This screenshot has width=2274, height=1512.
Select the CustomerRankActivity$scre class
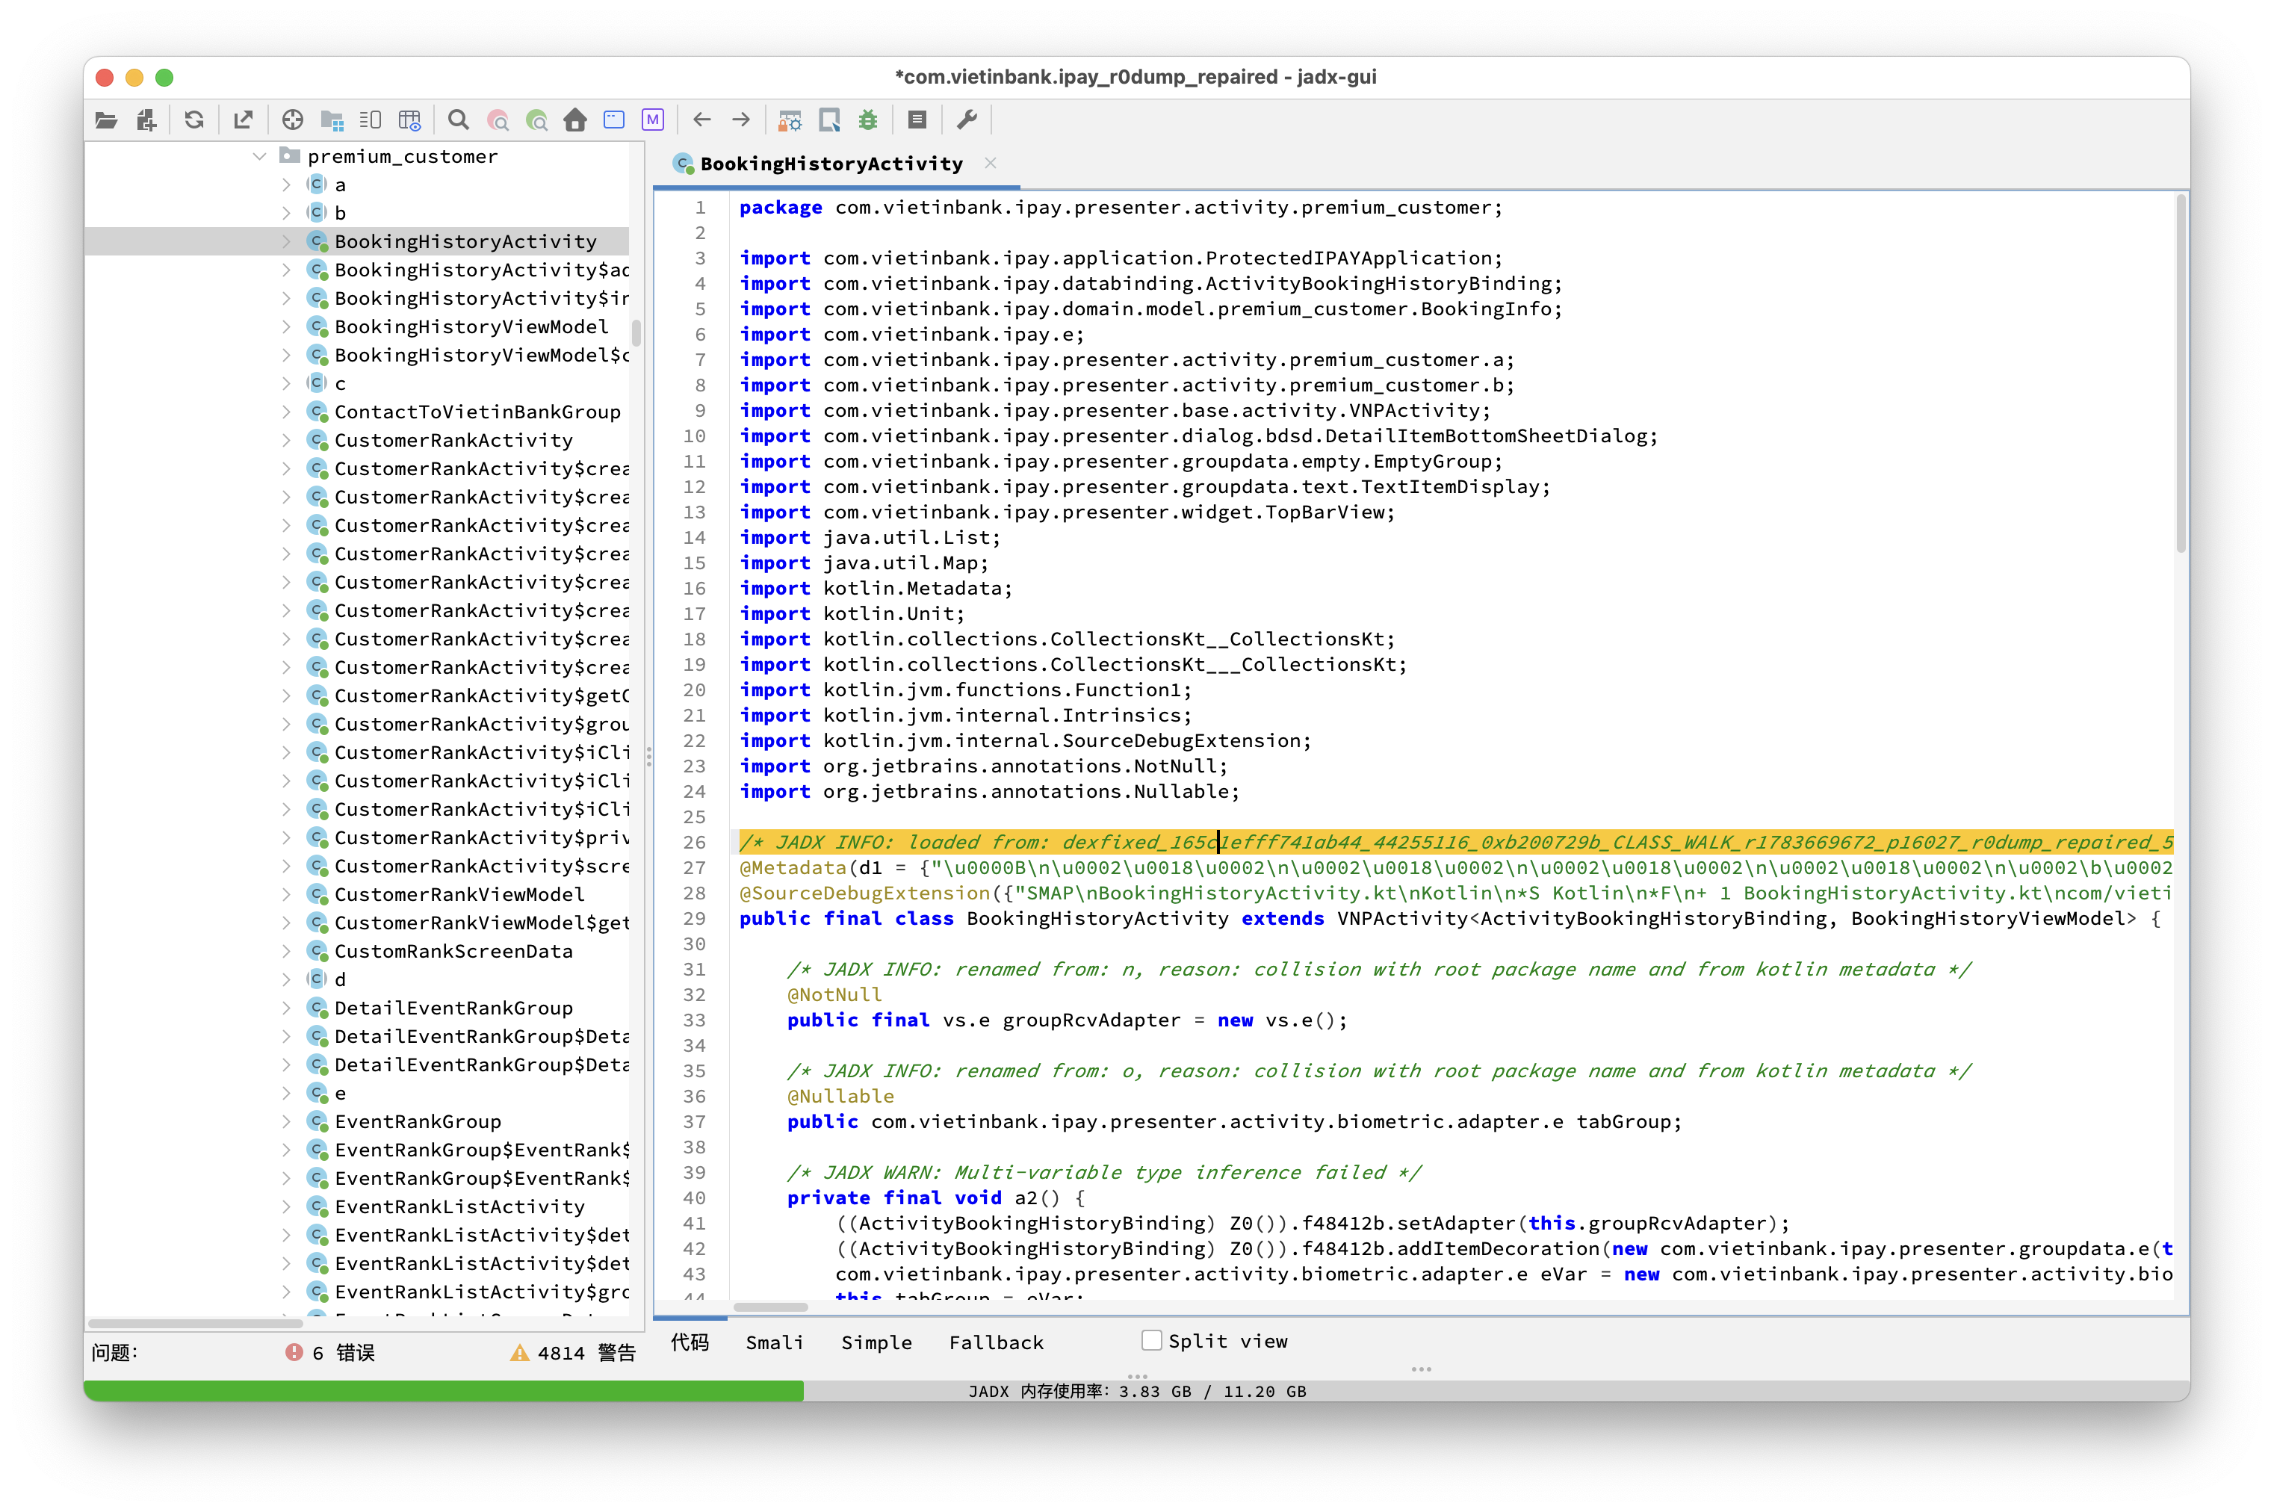(x=481, y=866)
